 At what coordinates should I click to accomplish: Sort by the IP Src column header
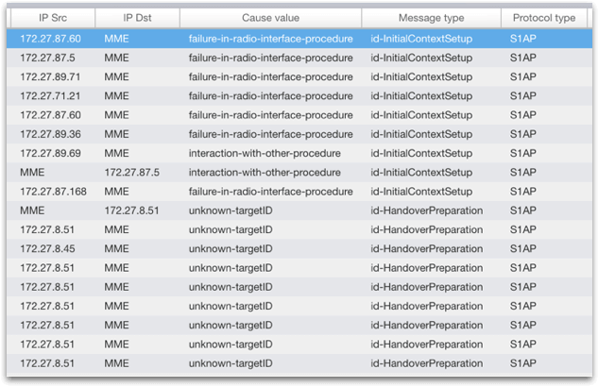point(50,18)
